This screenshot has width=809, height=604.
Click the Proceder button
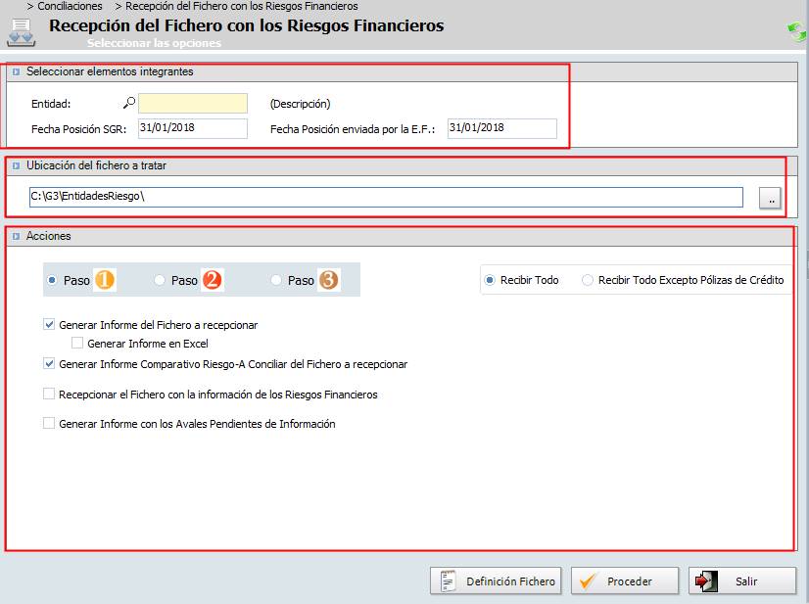coord(625,581)
